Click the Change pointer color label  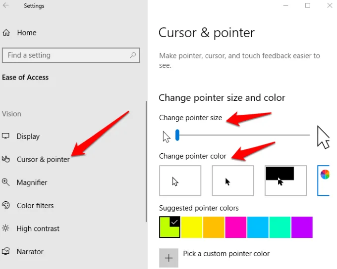[x=193, y=156]
